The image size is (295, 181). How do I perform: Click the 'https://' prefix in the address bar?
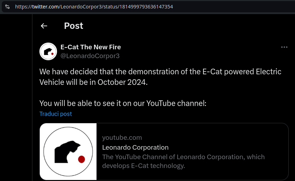click(x=22, y=7)
